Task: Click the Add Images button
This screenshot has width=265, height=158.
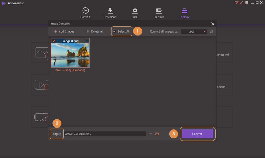Action: 64,31
